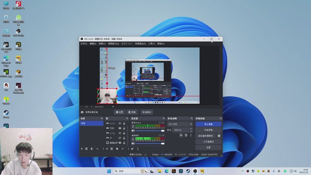The image size is (311, 175).
Task: Show the dota2 source via its eye icon
Action: (x=120, y=123)
